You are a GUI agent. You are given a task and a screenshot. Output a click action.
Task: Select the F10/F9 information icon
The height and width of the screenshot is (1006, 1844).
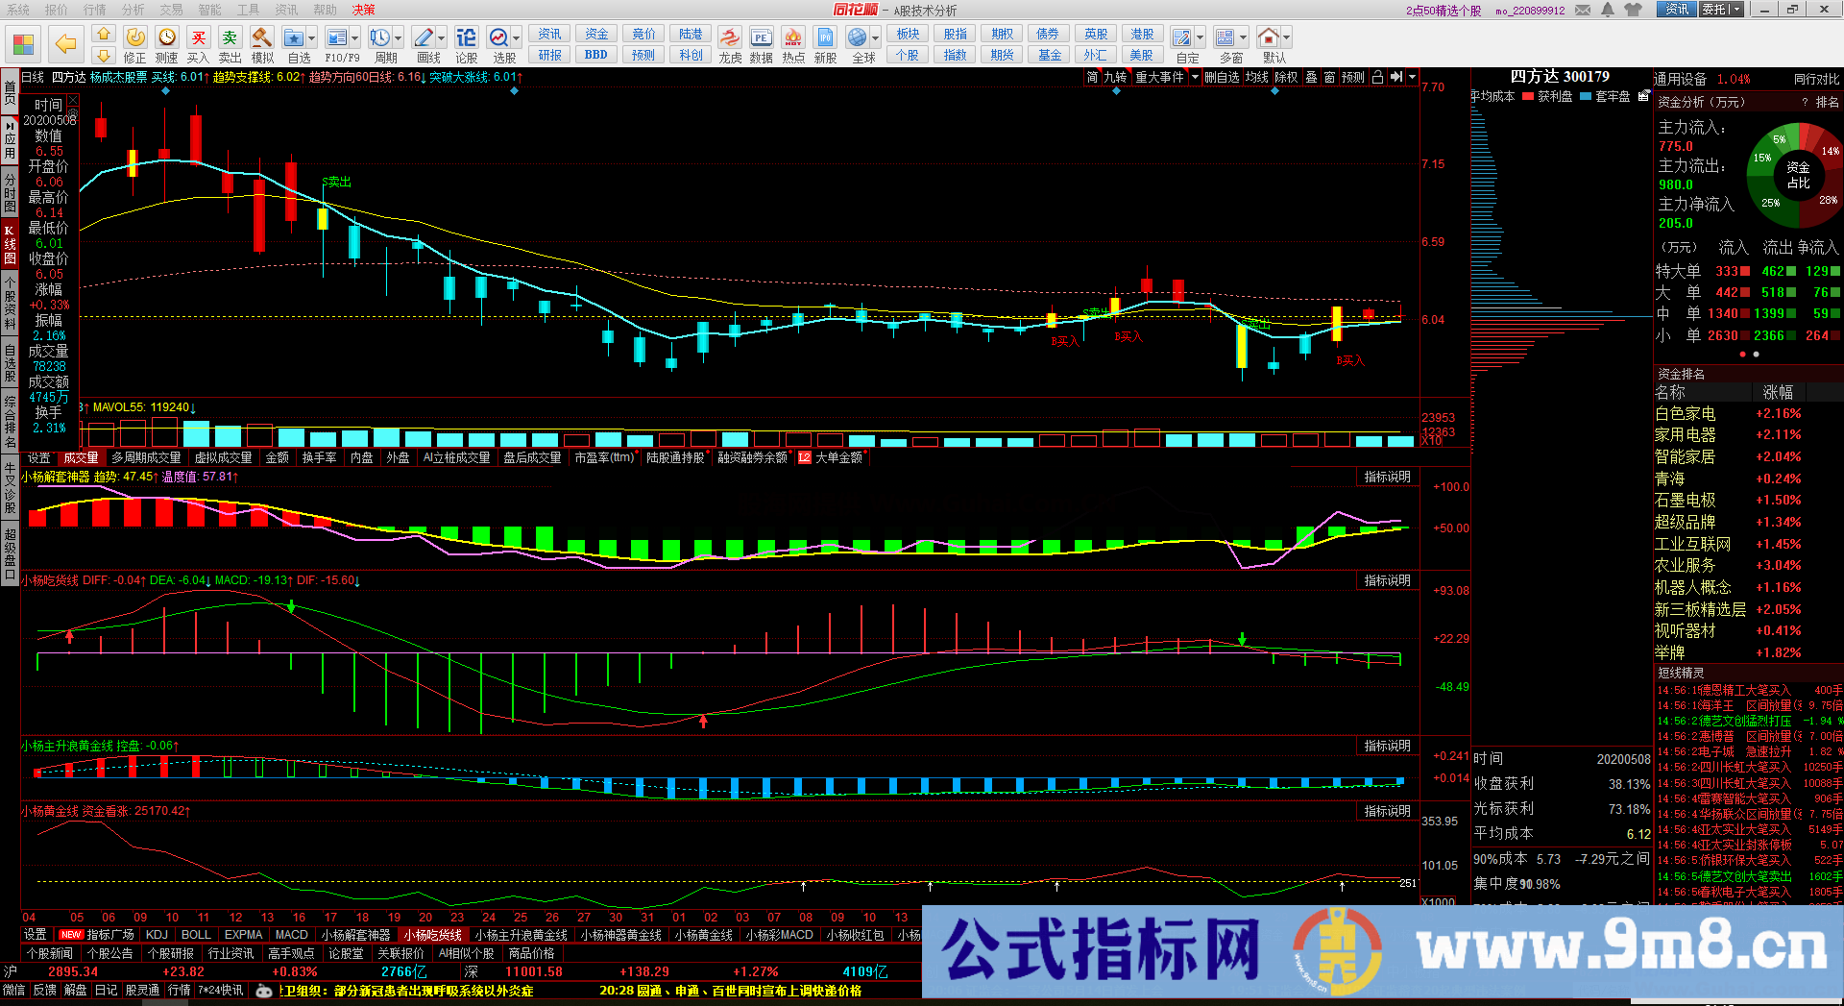(338, 37)
